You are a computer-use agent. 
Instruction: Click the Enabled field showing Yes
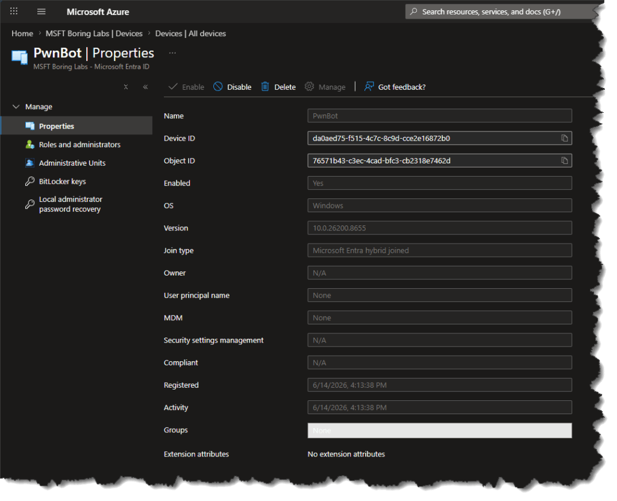point(439,183)
